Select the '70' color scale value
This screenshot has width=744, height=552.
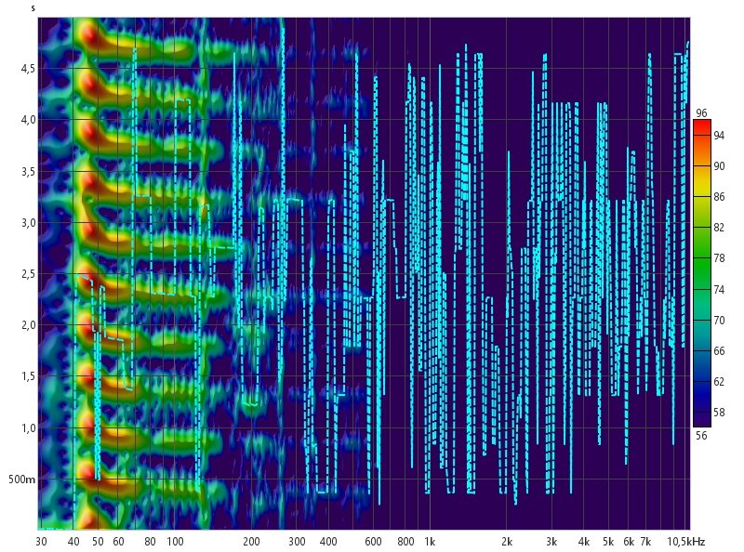point(719,320)
